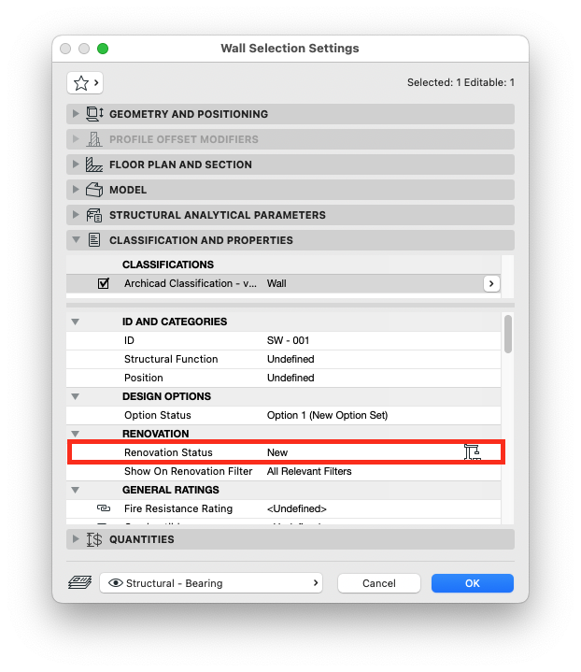Image resolution: width=581 pixels, height=672 pixels.
Task: Click Show On Renovation Filter value
Action: tap(309, 471)
